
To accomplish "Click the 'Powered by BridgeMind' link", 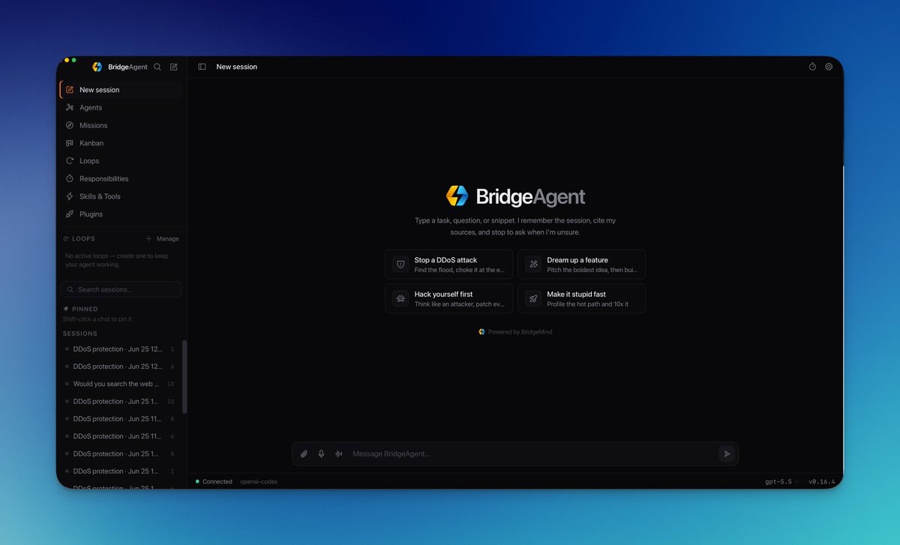I will click(x=515, y=332).
